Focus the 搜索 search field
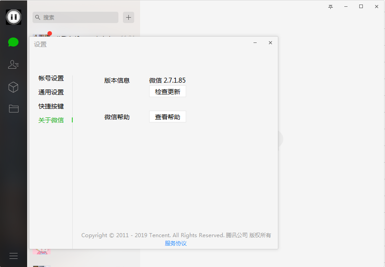Screen dimensions: 385x267 tap(75, 18)
